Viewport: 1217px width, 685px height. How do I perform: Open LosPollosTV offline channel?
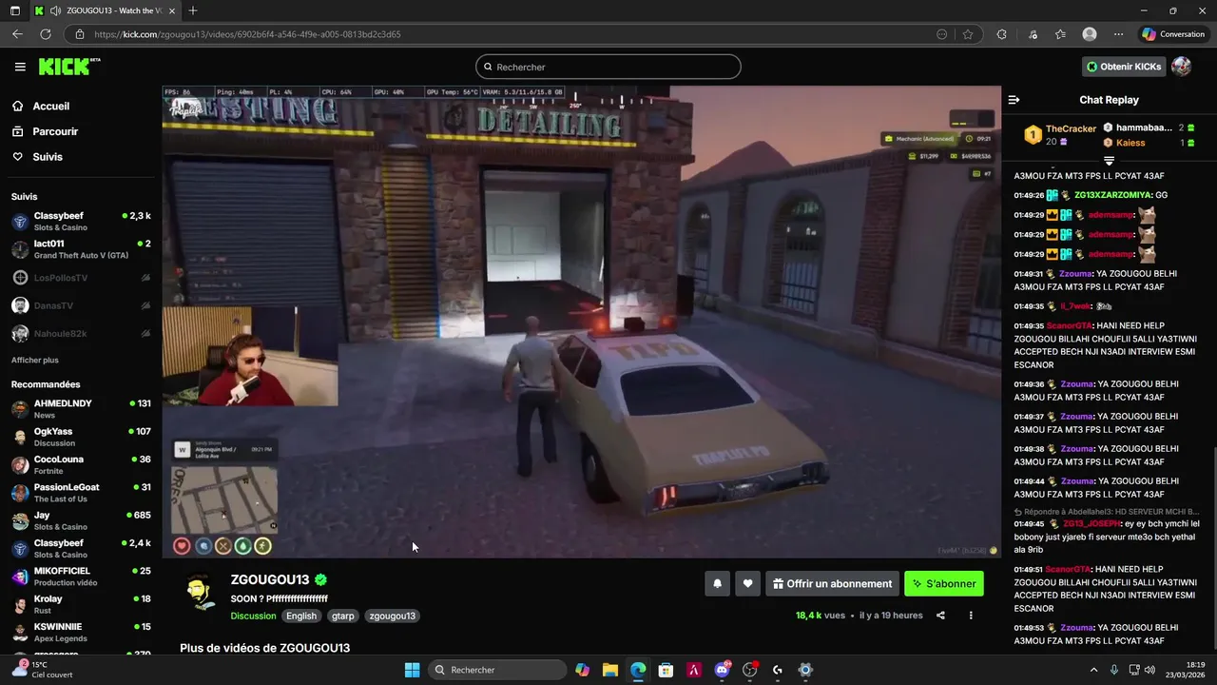click(x=81, y=278)
